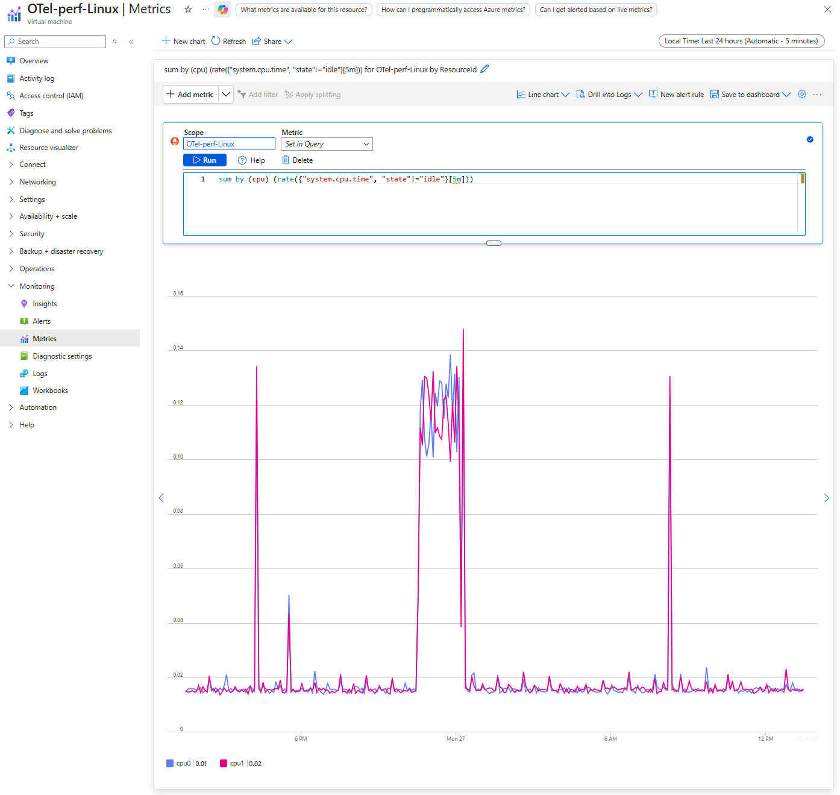Click the New alert rule button
This screenshot has height=795, width=840.
pos(676,95)
